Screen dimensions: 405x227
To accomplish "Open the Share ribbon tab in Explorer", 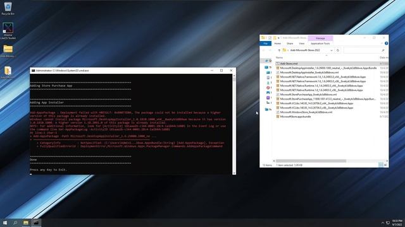I will [290, 44].
